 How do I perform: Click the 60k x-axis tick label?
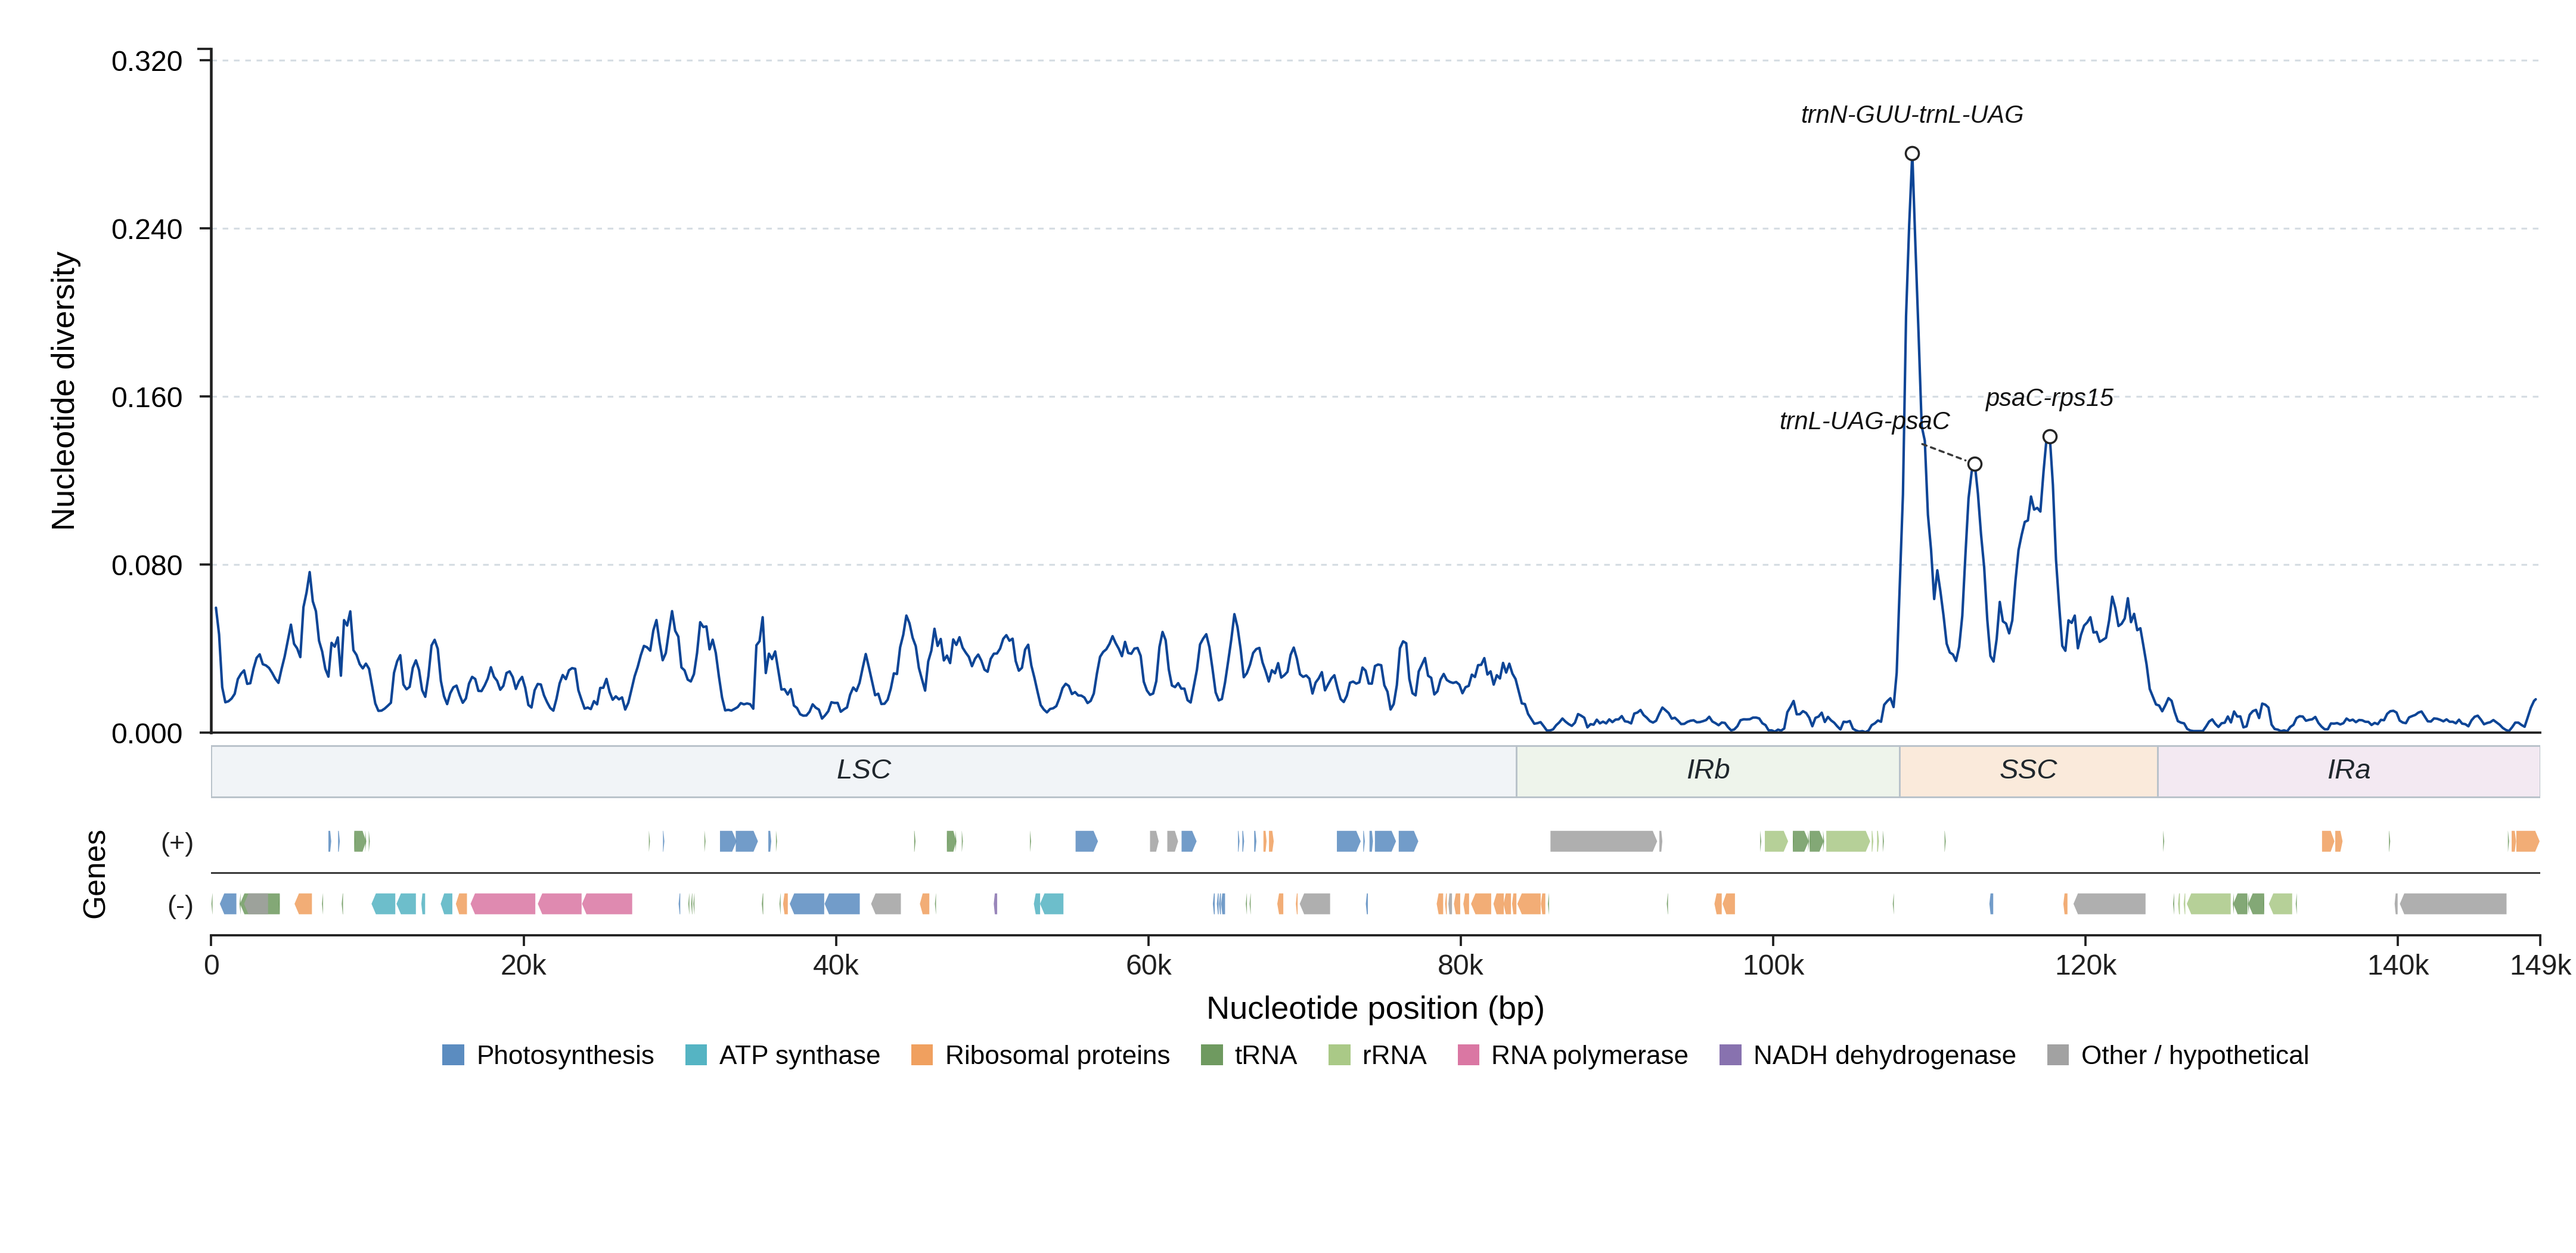tap(1148, 965)
